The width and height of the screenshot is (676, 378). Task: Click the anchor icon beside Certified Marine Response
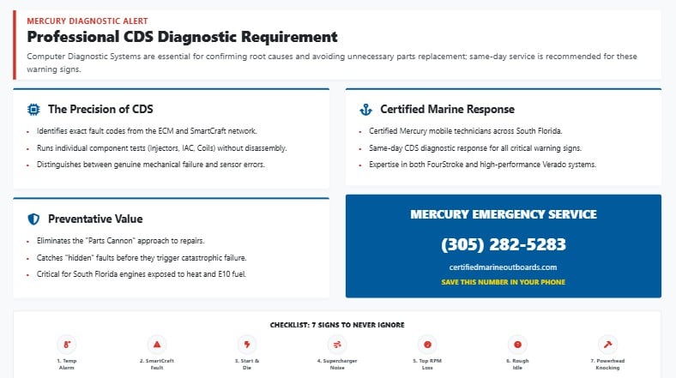[365, 110]
